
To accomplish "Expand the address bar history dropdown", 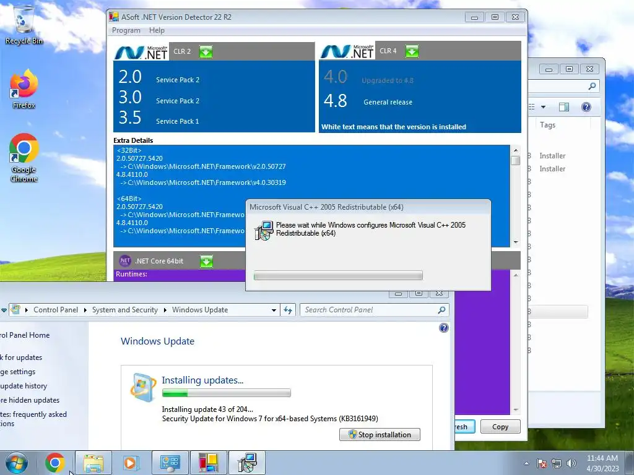I will 274,310.
